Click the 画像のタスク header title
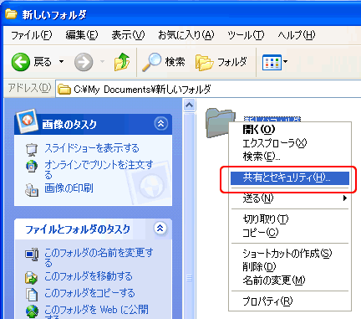 (x=69, y=124)
